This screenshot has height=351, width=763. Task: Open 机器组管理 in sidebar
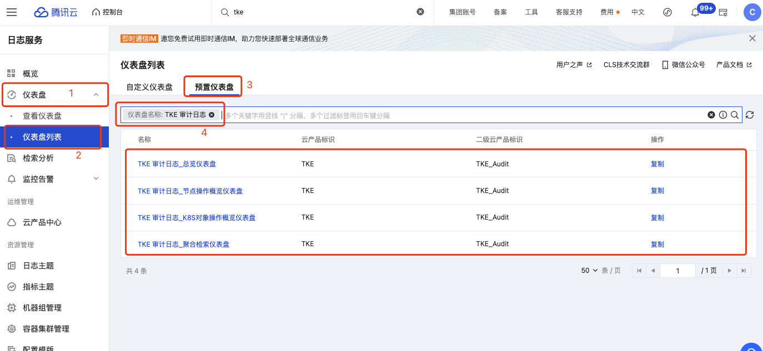click(x=42, y=308)
